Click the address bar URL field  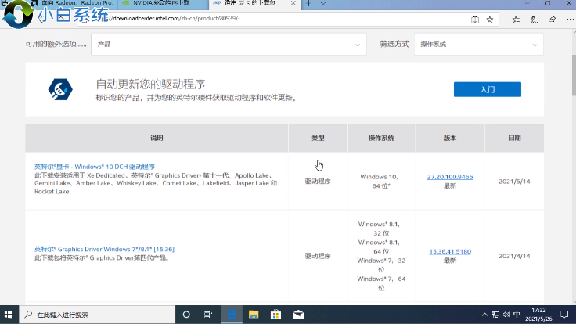pos(235,19)
